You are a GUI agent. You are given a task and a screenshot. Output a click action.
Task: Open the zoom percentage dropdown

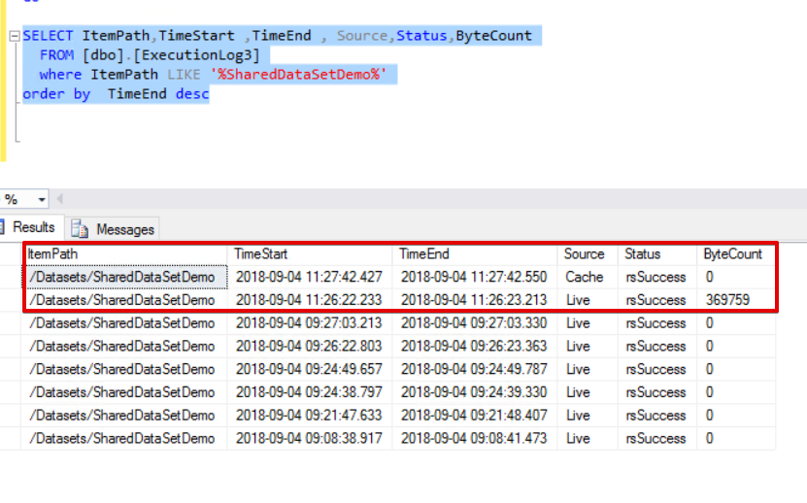(x=41, y=199)
